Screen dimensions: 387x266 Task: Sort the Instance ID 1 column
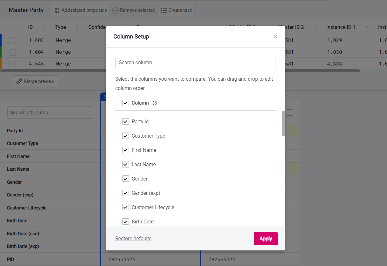pyautogui.click(x=366, y=27)
